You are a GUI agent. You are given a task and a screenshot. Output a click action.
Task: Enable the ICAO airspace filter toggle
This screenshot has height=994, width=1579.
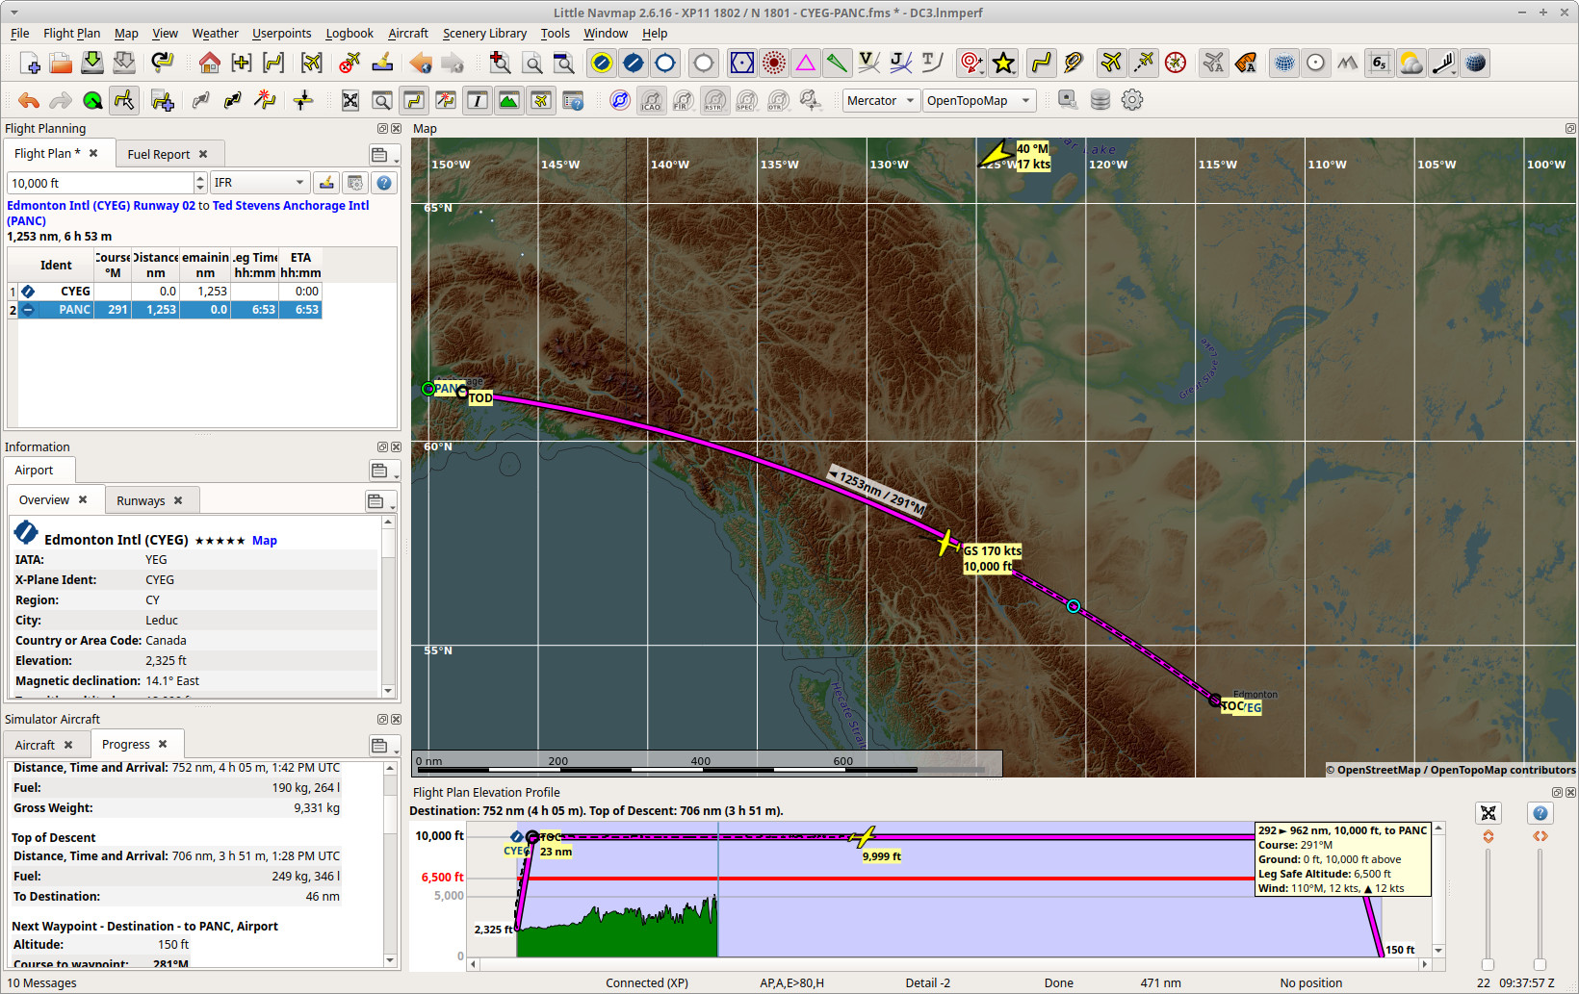click(x=651, y=100)
